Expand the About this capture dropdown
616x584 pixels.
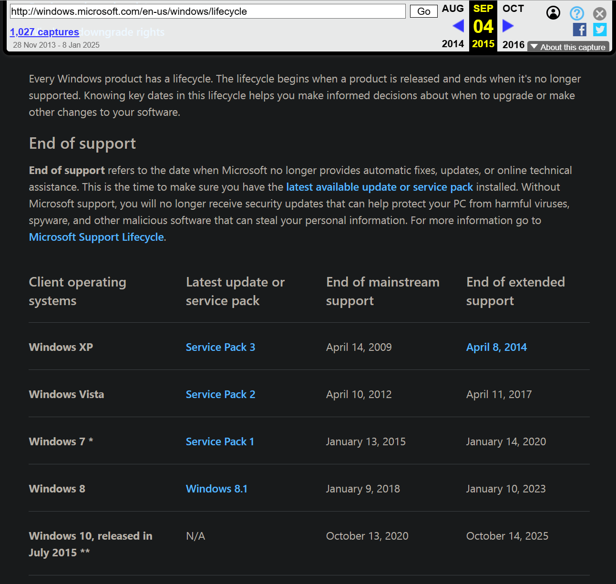(x=568, y=47)
